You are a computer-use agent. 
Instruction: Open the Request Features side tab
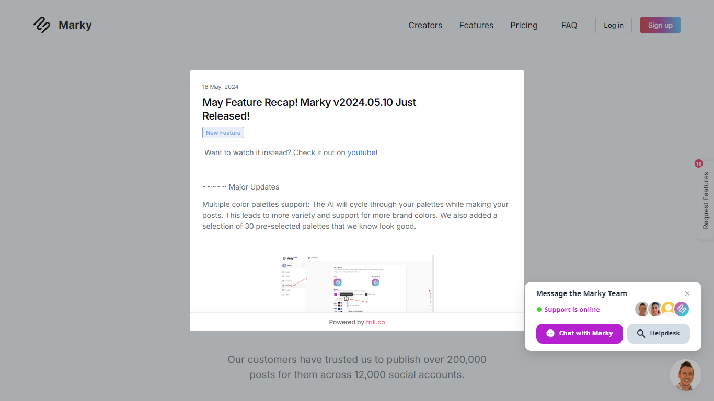click(706, 200)
